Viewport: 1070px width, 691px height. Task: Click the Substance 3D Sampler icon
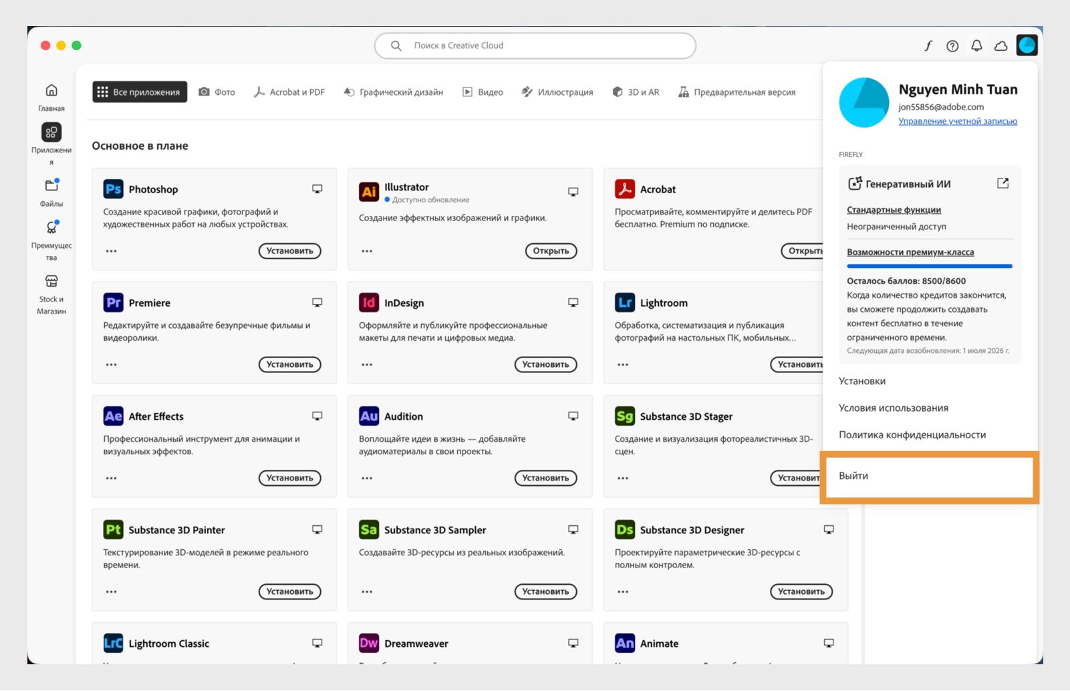point(369,530)
